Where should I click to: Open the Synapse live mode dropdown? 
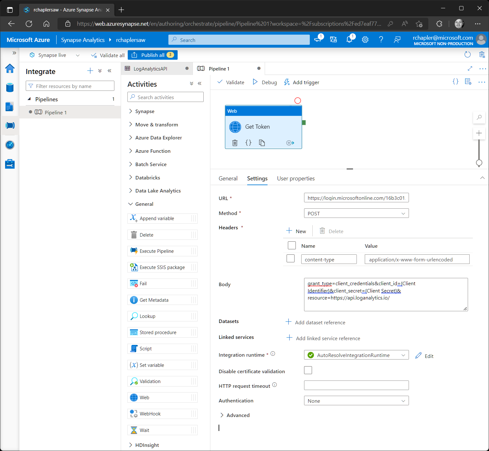pyautogui.click(x=54, y=55)
